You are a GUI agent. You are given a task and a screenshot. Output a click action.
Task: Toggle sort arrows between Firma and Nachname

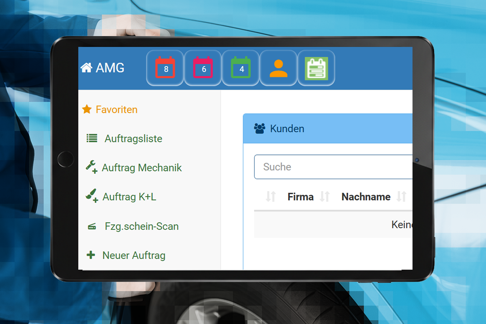325,196
